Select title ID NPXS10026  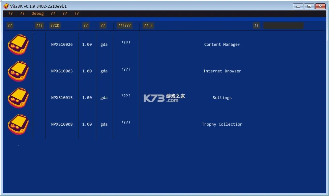click(62, 44)
